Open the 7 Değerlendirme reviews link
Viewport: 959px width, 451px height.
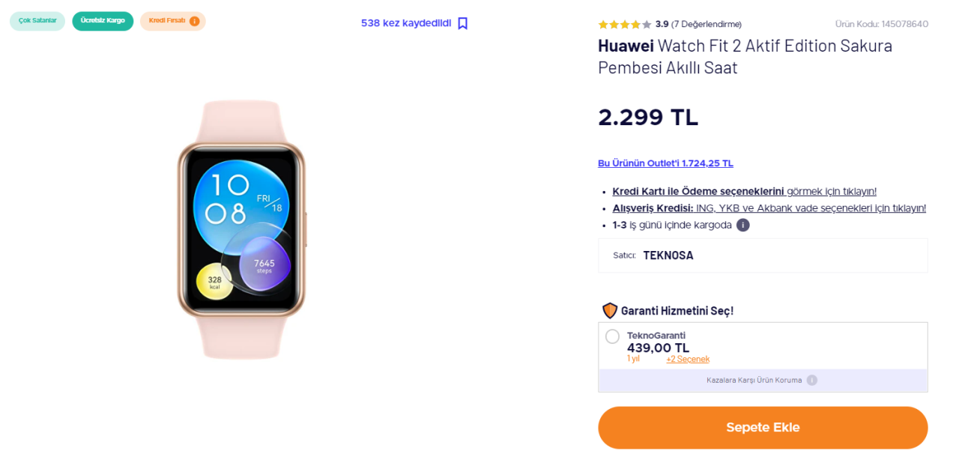pos(707,24)
